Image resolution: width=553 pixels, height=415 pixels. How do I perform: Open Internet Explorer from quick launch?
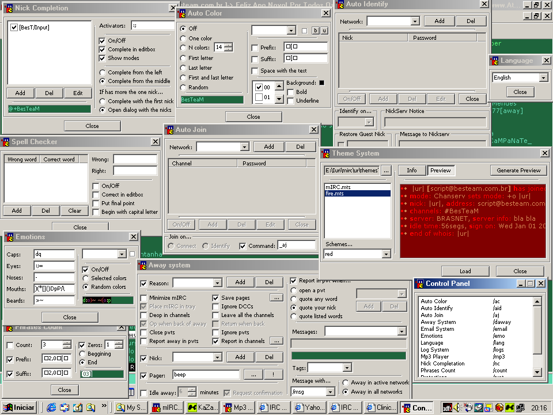(51, 408)
